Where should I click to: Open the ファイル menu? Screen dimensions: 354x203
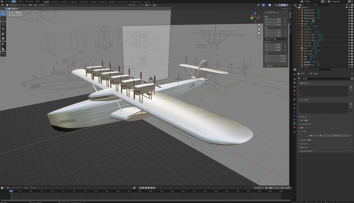[x=7, y=1]
